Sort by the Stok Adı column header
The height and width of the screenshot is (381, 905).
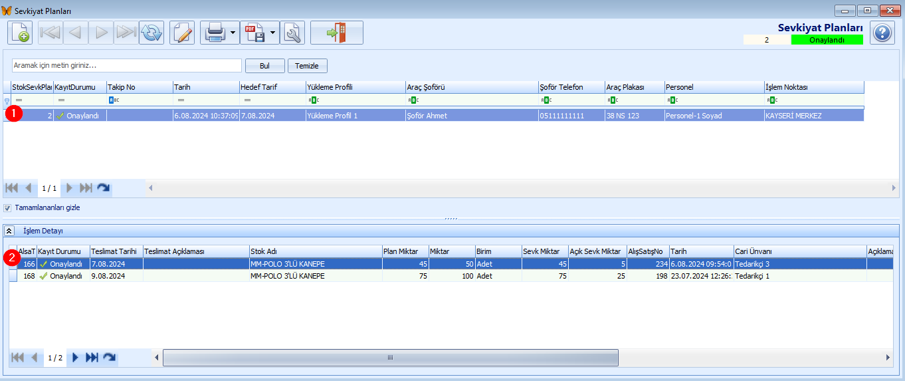(316, 251)
